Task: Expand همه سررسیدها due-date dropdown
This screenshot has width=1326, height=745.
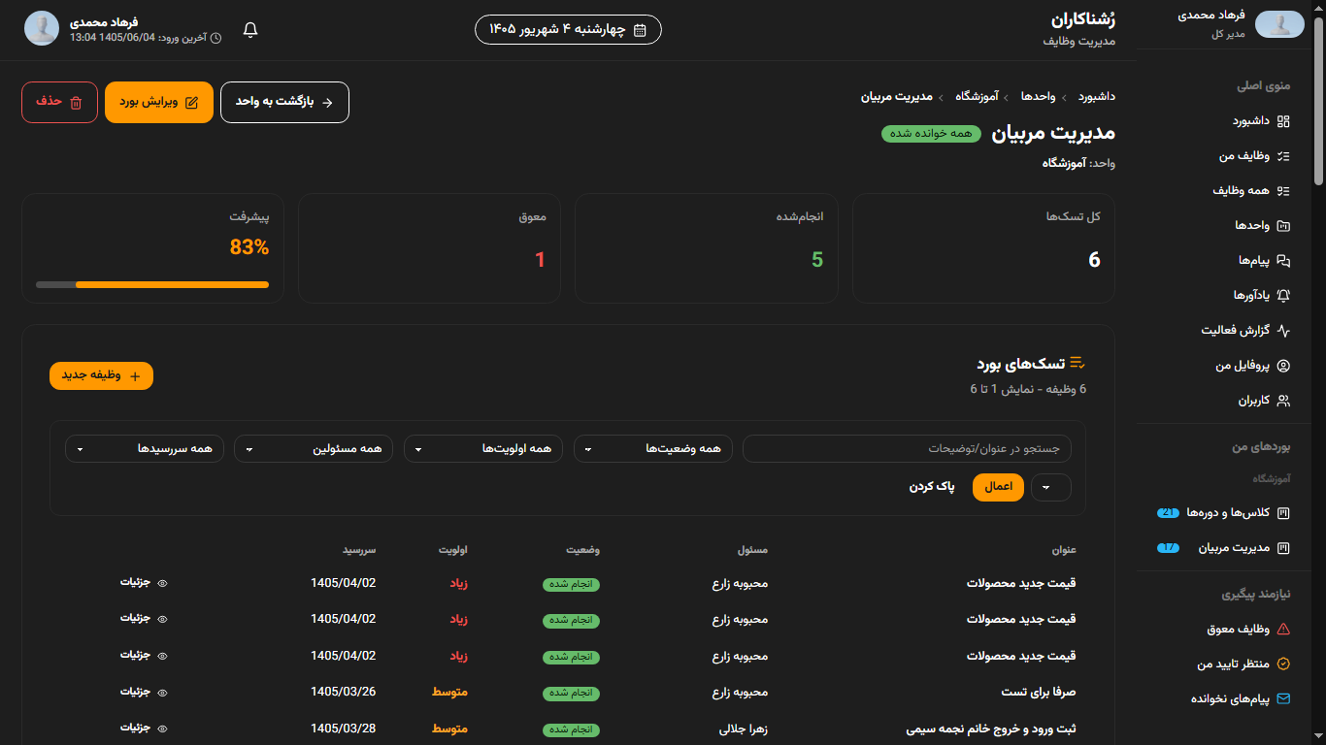Action: click(145, 449)
